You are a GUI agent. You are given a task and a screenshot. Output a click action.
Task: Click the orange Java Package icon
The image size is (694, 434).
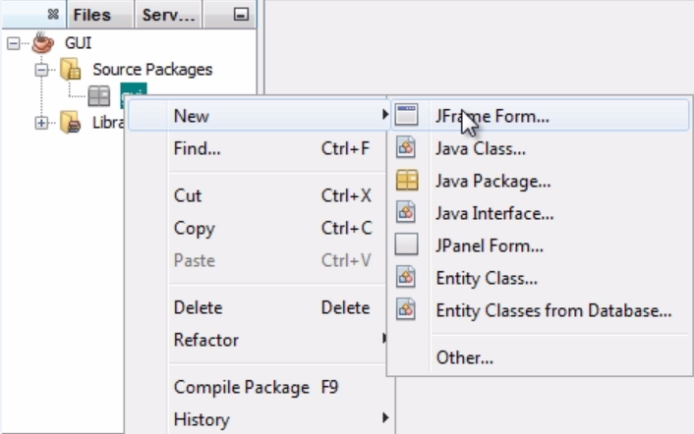[407, 181]
